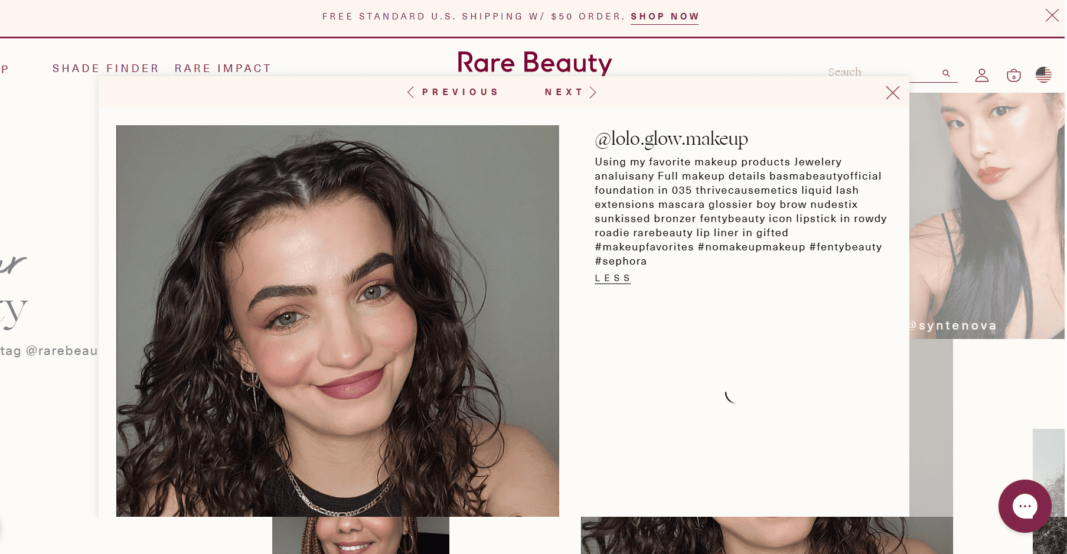Image resolution: width=1067 pixels, height=554 pixels.
Task: Open the shopping bag icon
Action: click(1014, 75)
